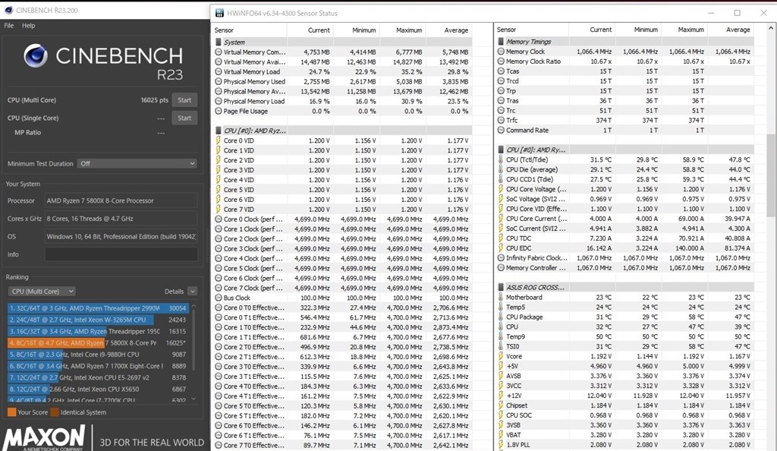Image resolution: width=777 pixels, height=451 pixels.
Task: Click the Identical System legend swatch
Action: click(x=55, y=412)
